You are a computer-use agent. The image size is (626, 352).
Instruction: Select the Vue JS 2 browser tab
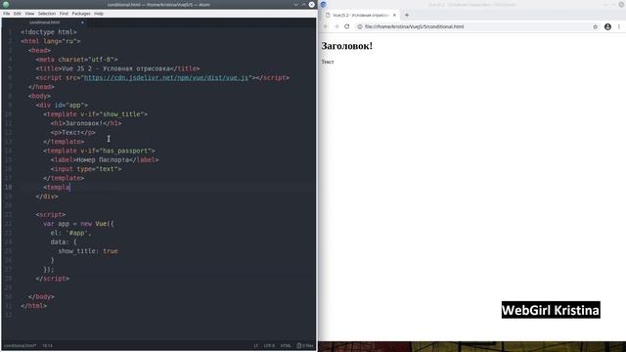pos(360,16)
